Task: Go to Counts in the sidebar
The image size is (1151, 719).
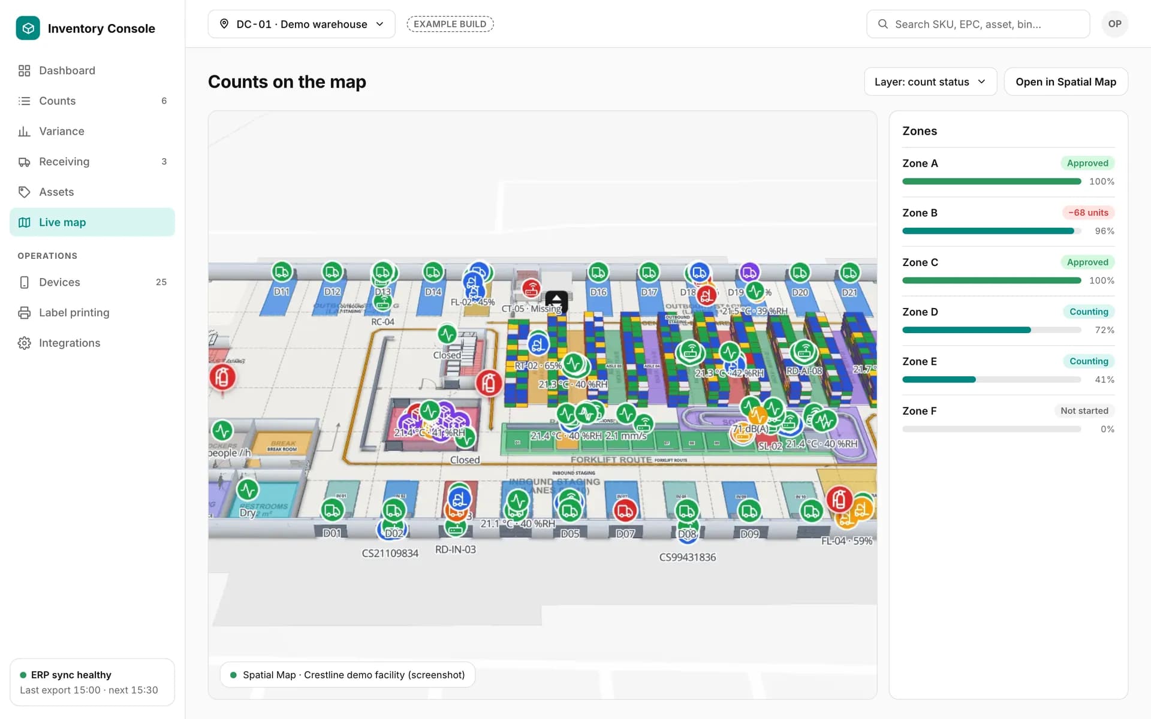Action: 92,101
